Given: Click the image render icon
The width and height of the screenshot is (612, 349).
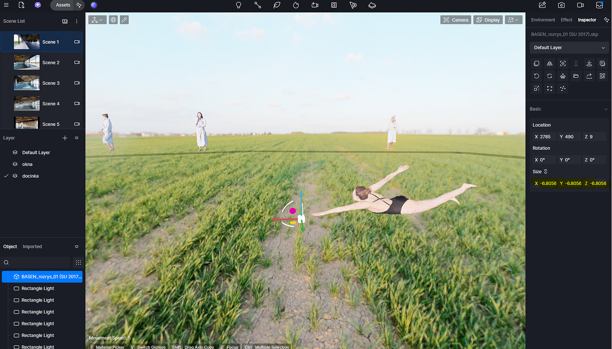Looking at the screenshot, I should [542, 5].
